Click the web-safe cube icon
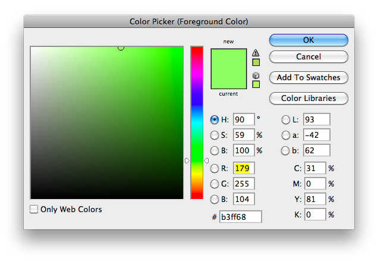Screen dimensions: 378x262 tap(256, 75)
